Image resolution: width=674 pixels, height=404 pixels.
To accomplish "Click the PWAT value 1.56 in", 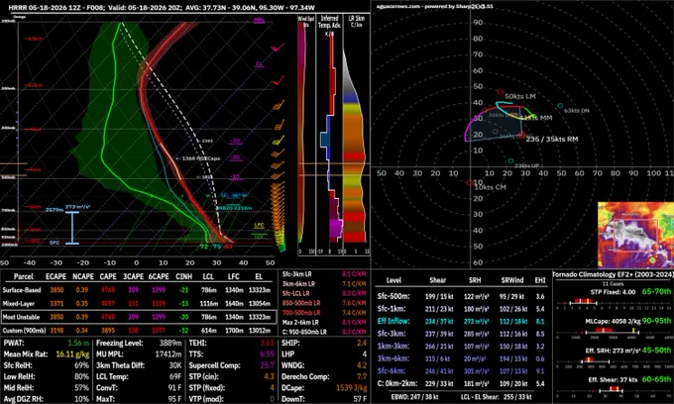I will click(78, 343).
